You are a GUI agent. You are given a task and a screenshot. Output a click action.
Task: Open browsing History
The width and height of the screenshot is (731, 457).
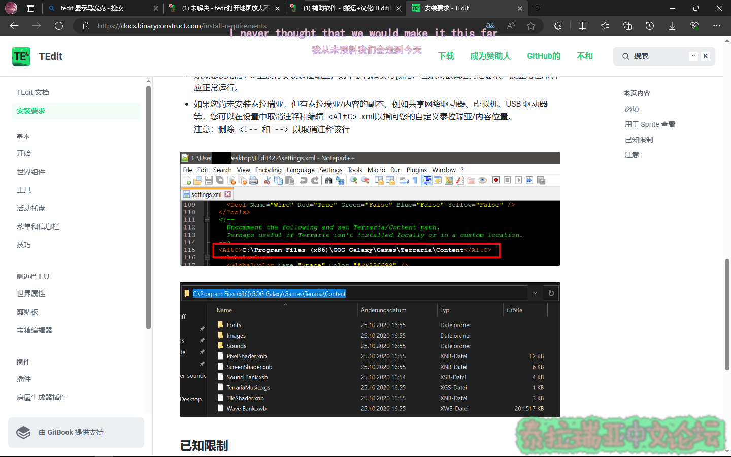[x=650, y=26]
